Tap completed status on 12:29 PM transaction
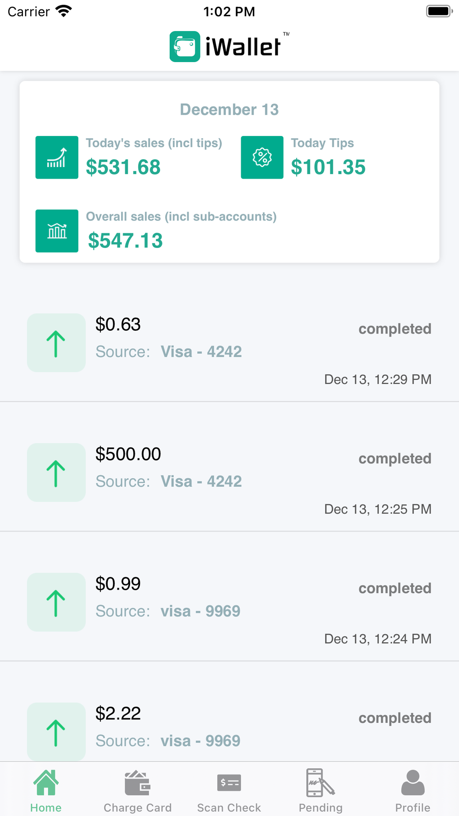 (x=395, y=329)
